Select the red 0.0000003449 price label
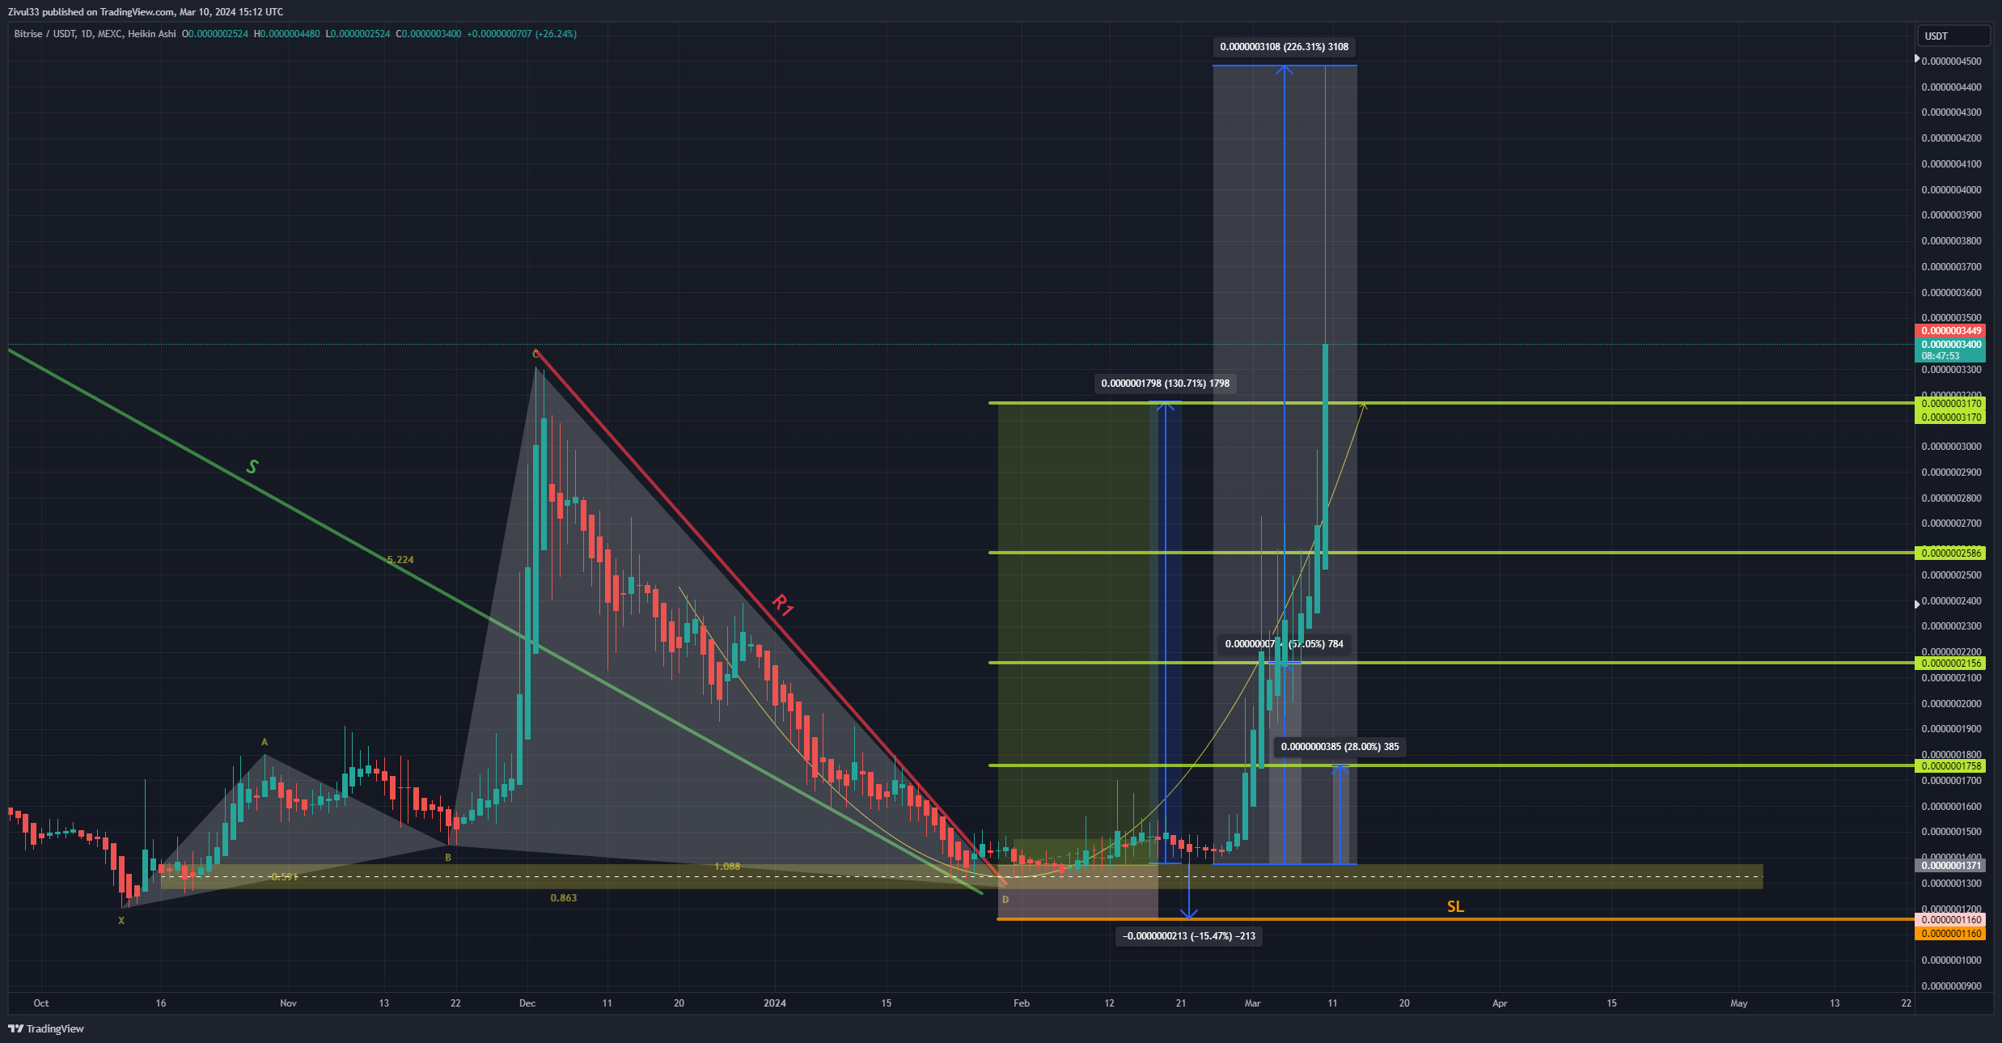 1950,330
